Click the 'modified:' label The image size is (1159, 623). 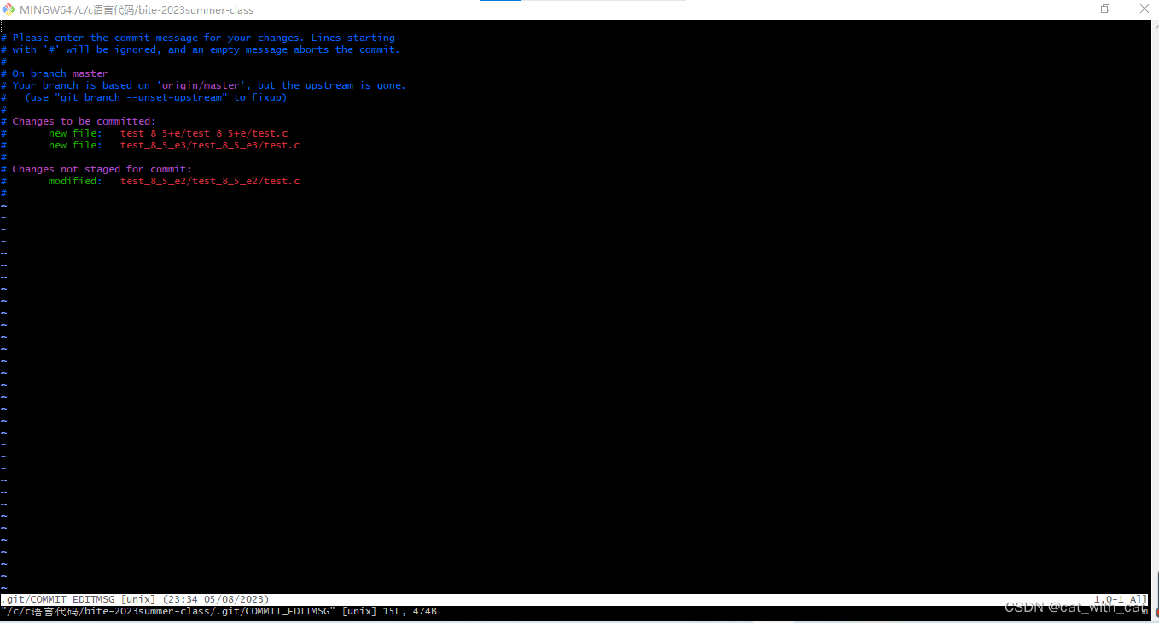[x=75, y=181]
